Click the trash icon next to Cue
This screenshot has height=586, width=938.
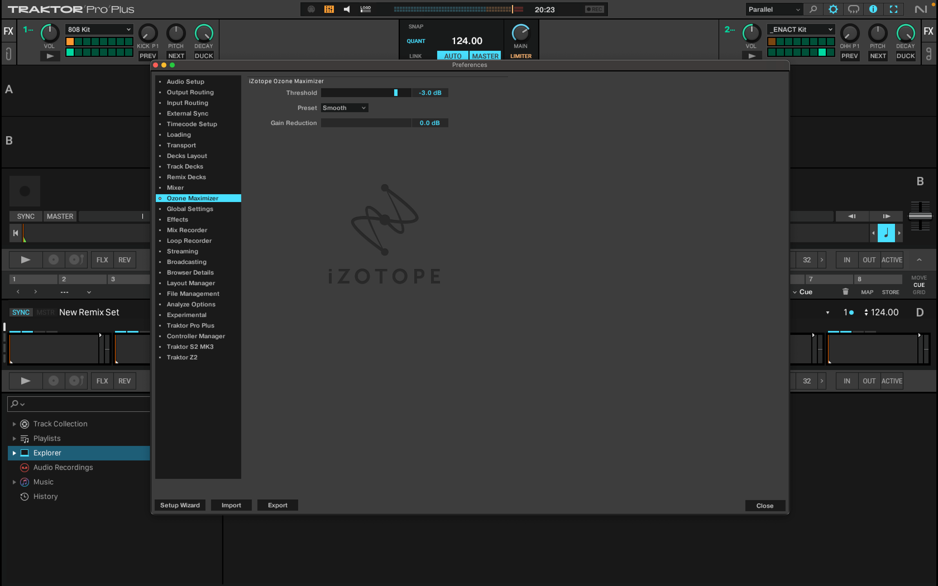click(x=845, y=292)
